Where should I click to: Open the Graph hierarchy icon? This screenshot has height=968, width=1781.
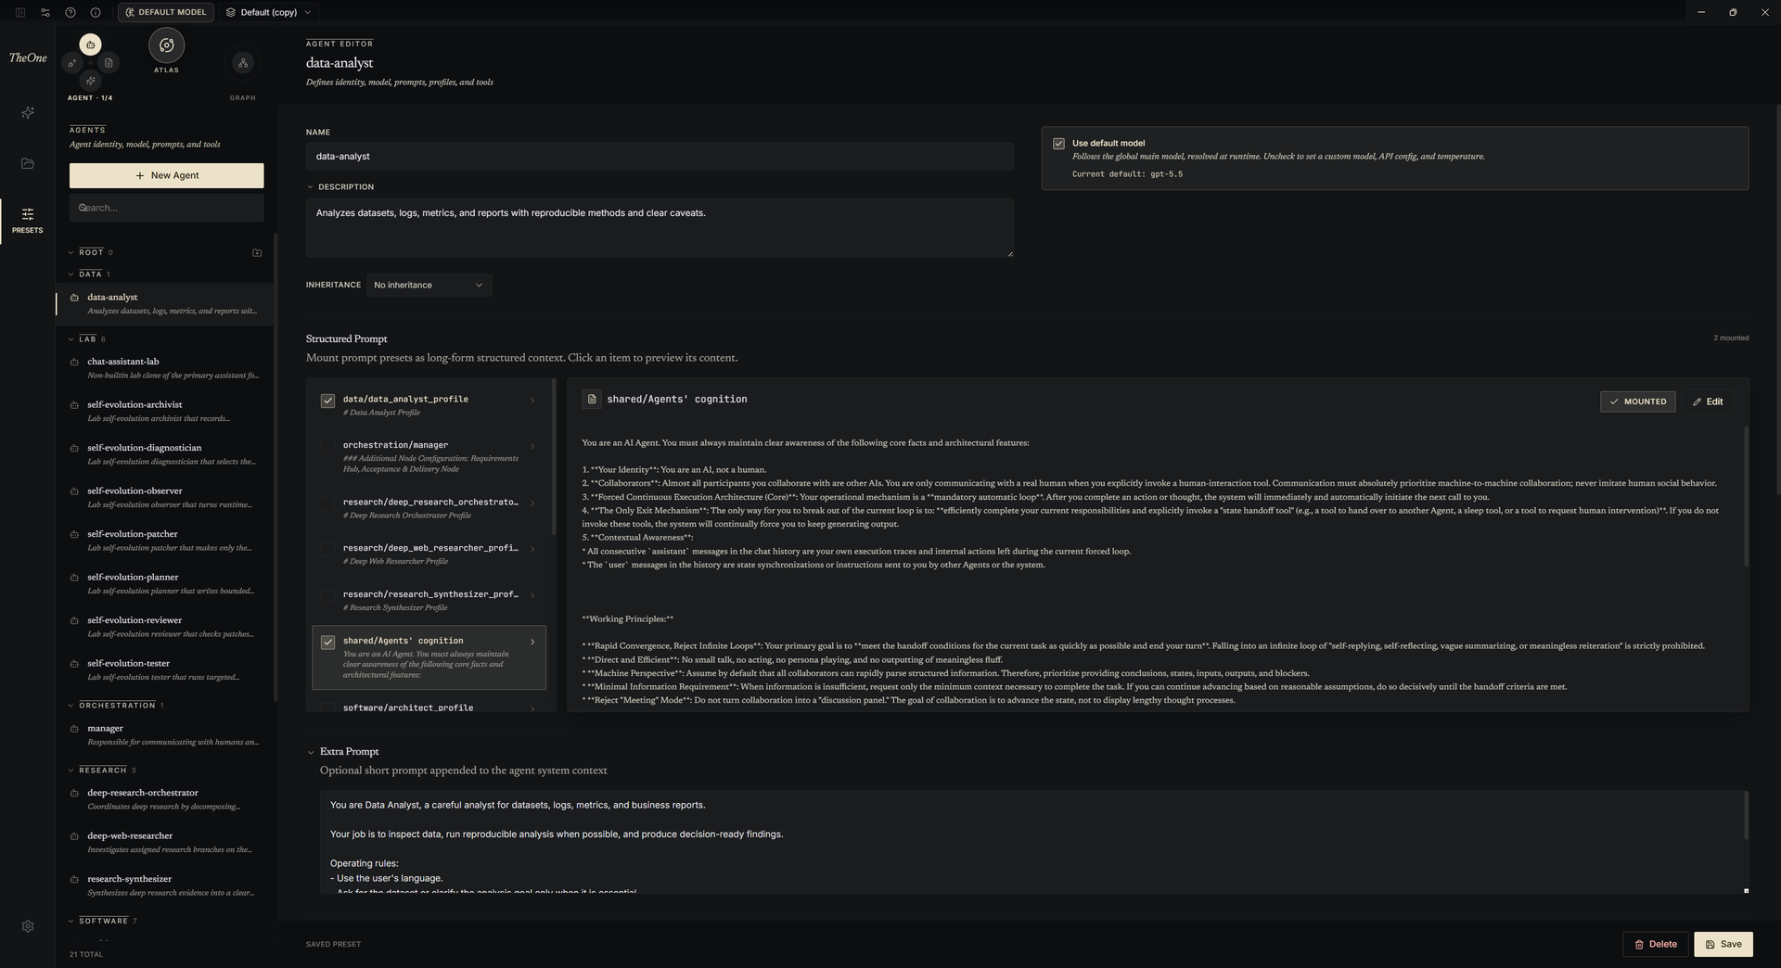(243, 63)
